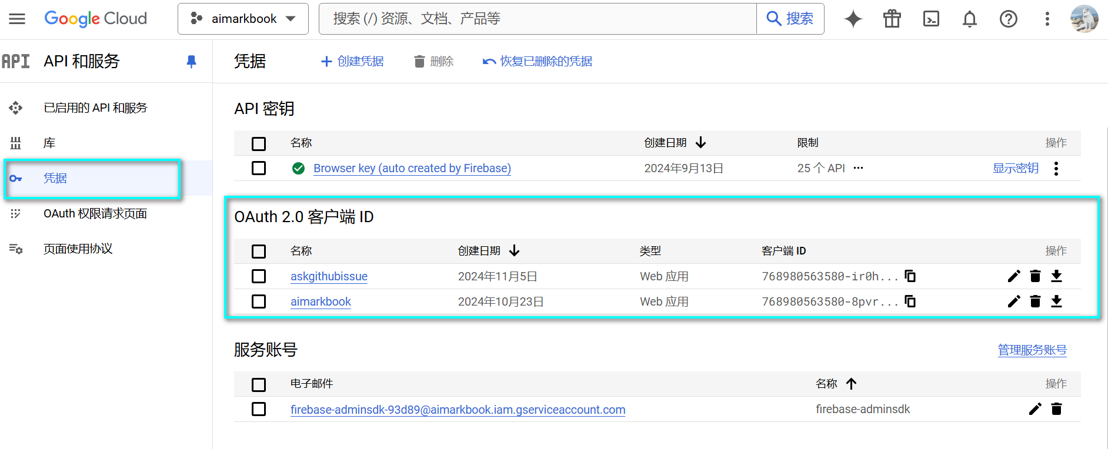Open the aimarkbook project selector dropdown
The height and width of the screenshot is (449, 1108).
243,19
